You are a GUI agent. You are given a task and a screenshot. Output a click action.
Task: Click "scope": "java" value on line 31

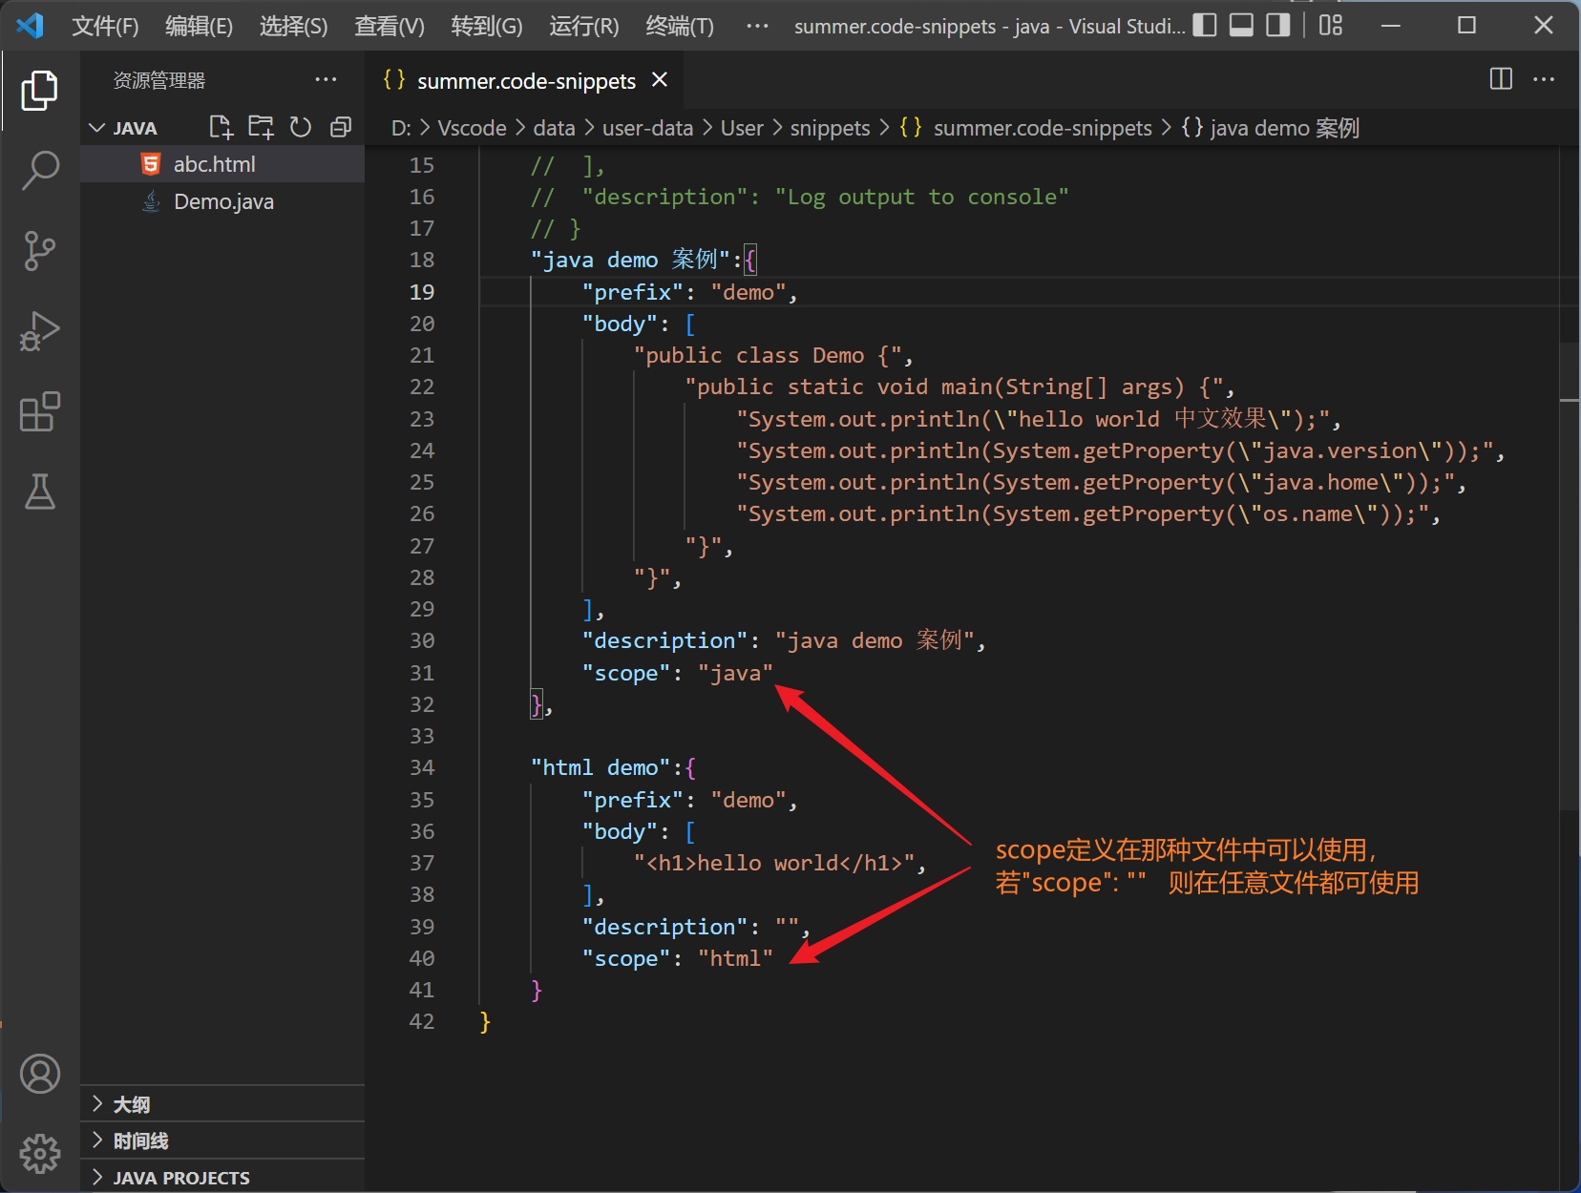pyautogui.click(x=735, y=673)
